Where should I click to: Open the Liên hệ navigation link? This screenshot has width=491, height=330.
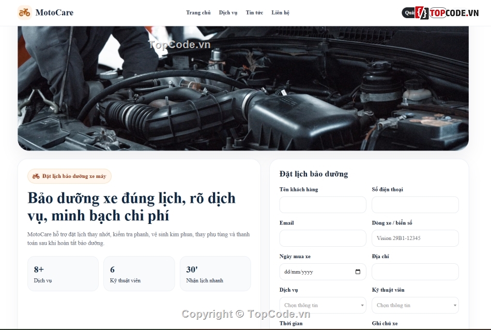(x=280, y=12)
